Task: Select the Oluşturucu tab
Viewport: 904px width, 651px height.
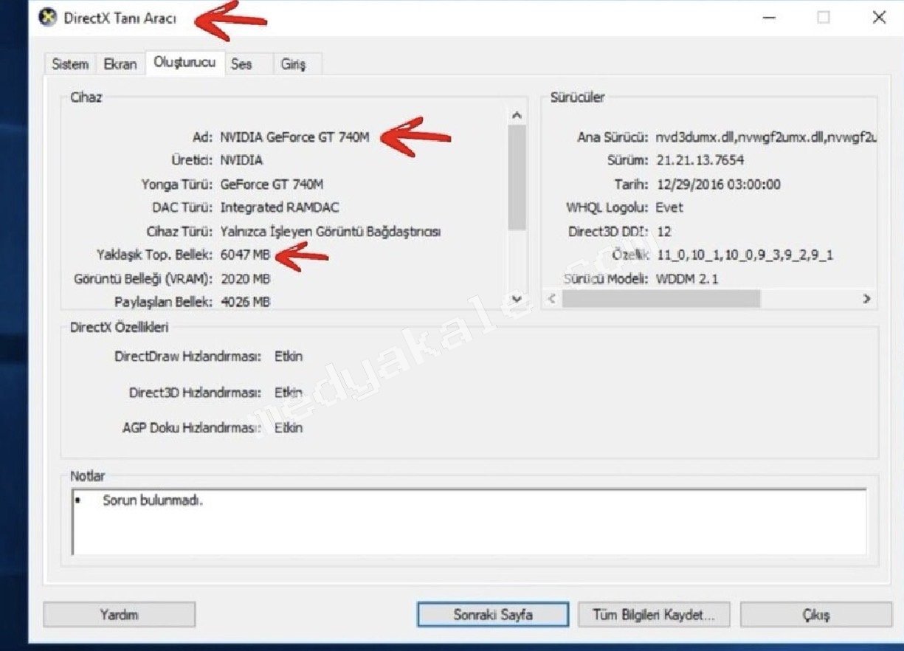Action: click(184, 63)
